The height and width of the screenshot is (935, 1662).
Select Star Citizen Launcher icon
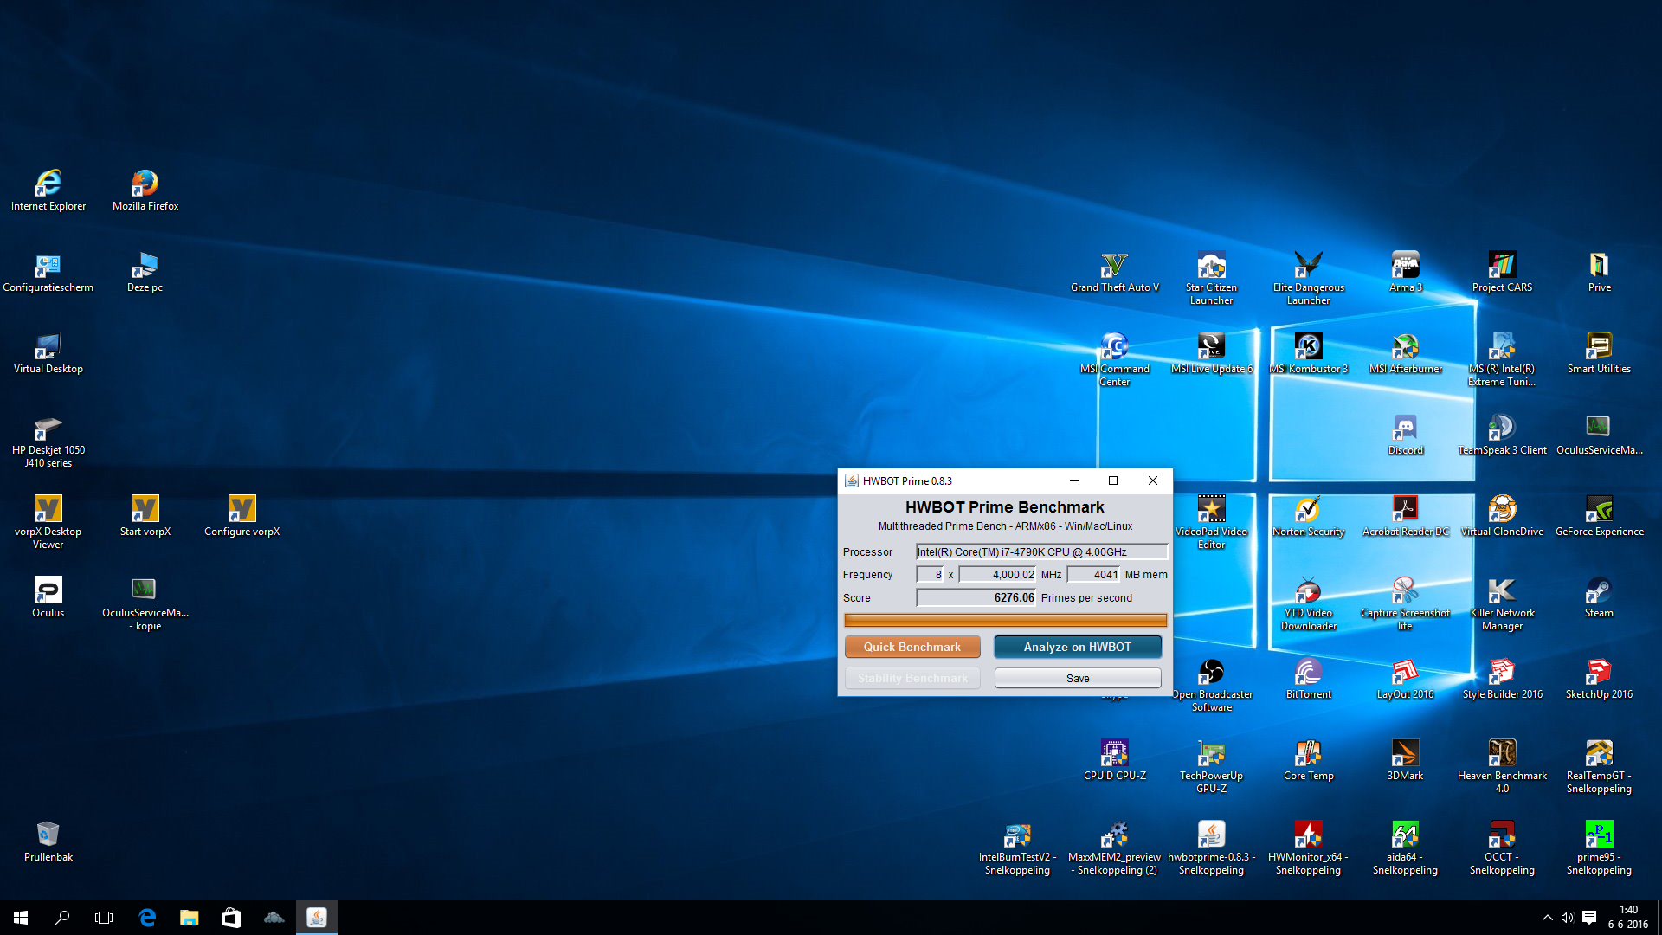[x=1212, y=279]
